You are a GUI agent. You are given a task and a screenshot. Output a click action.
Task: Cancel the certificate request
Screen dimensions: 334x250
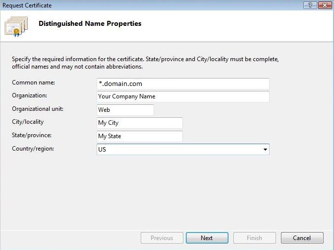[x=302, y=238]
